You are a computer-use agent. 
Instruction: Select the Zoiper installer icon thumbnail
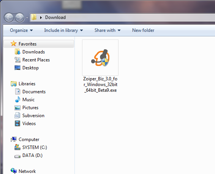[100, 58]
